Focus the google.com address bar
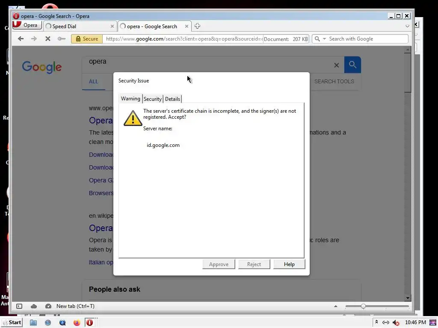 (183, 39)
